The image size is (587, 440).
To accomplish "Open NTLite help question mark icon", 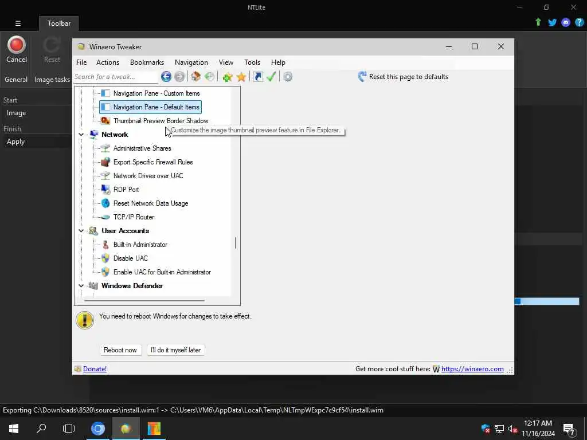I will coord(580,22).
